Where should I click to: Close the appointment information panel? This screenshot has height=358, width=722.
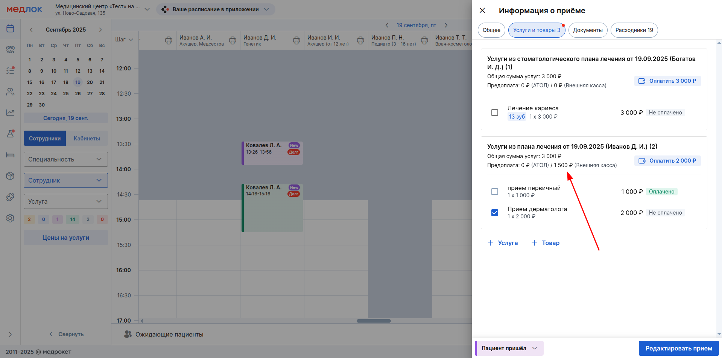click(482, 11)
